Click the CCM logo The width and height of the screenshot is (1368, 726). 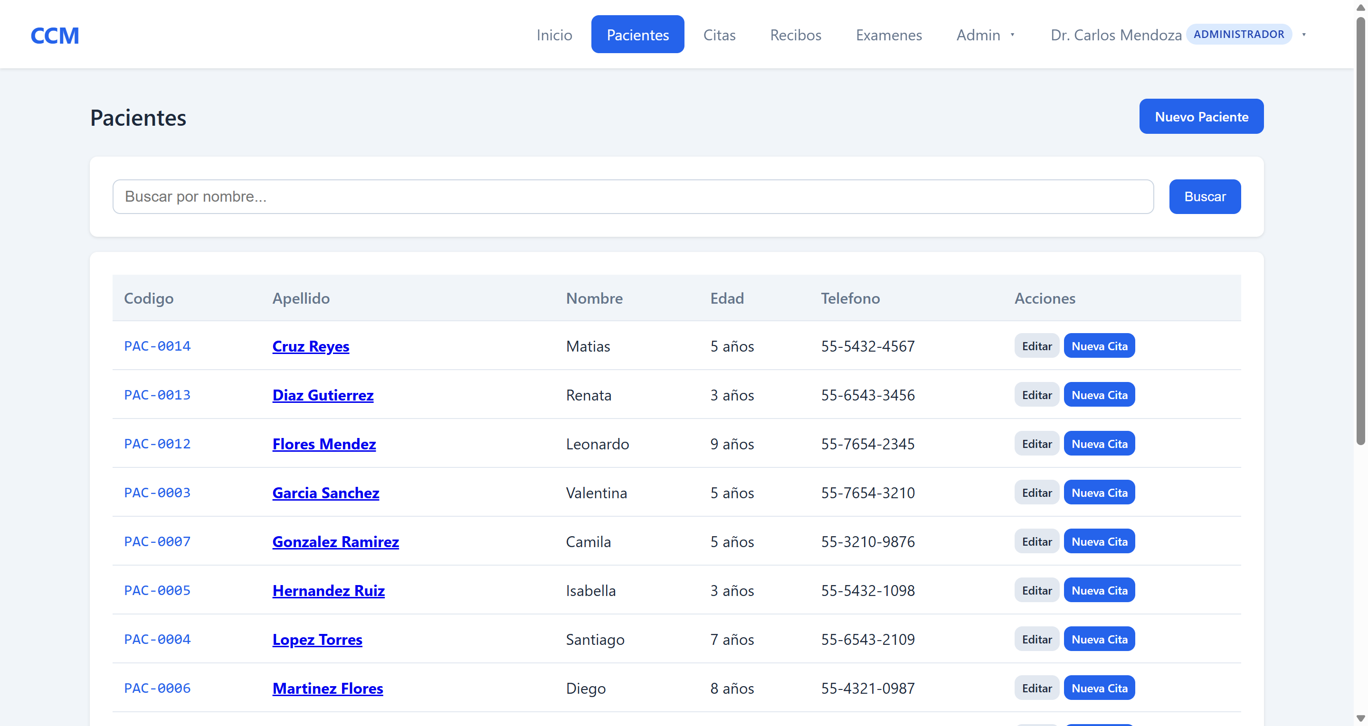tap(55, 35)
